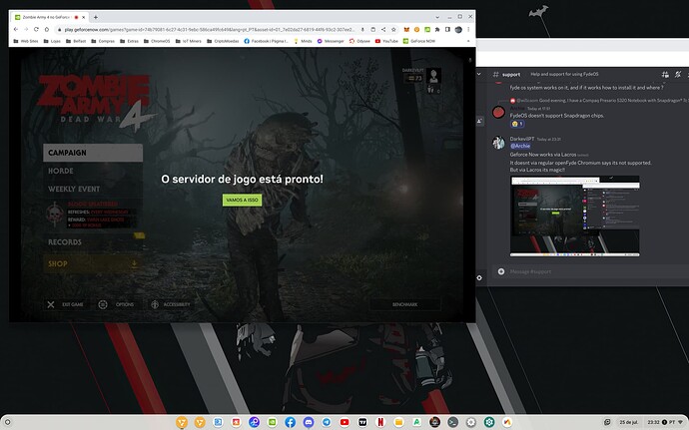Open the MetaMask fox extension
The height and width of the screenshot is (430, 689).
coord(406,29)
